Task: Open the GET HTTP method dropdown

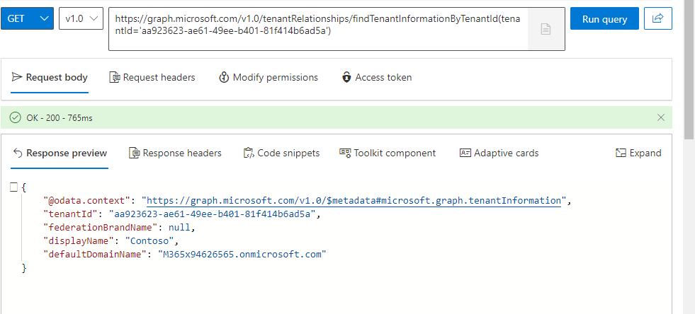Action: pyautogui.click(x=27, y=18)
